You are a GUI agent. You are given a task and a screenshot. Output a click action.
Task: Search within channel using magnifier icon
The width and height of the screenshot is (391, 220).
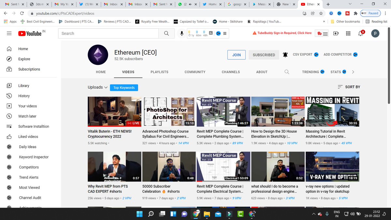coord(287,72)
